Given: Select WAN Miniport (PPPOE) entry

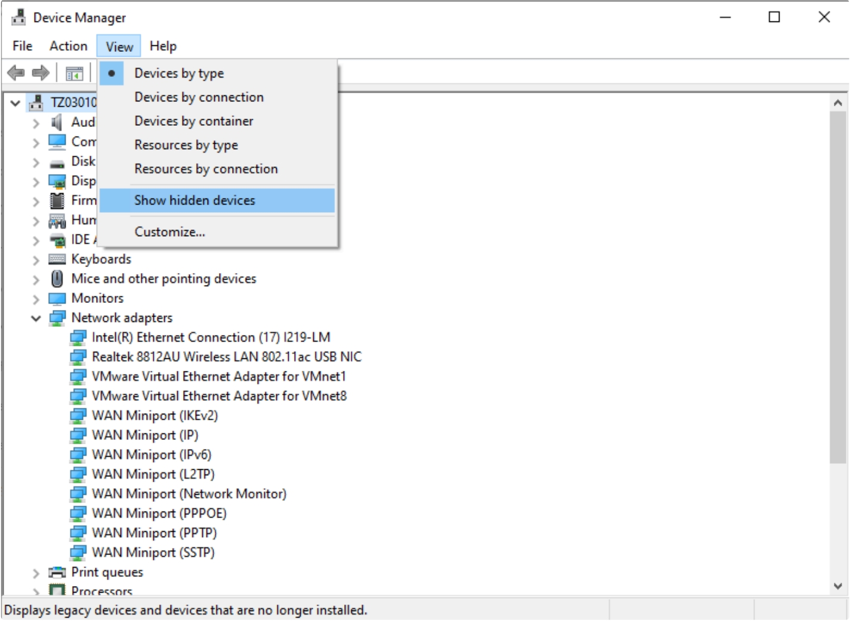Looking at the screenshot, I should point(159,514).
